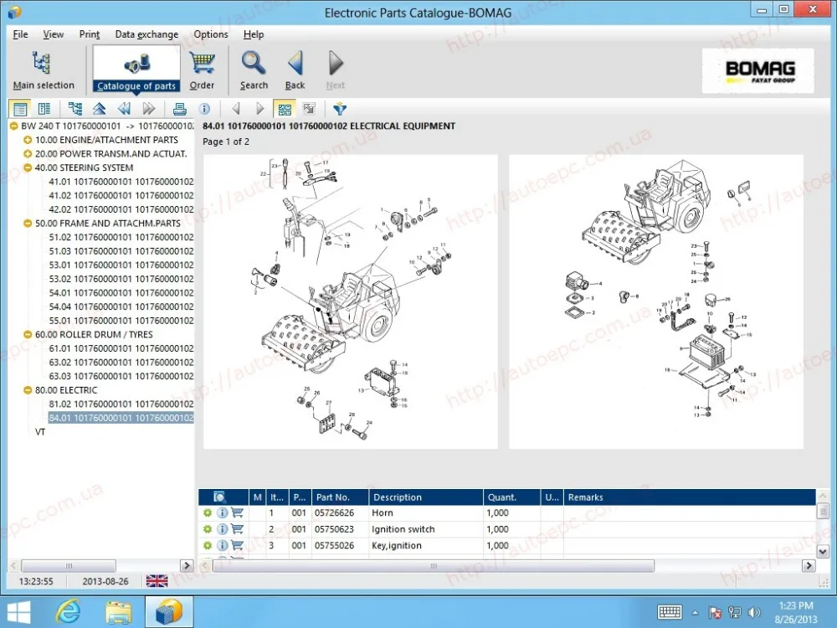Sort by the Description column header

pos(426,497)
